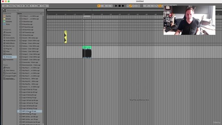Screen dimensions: 222x125
Task: Open the MIDI Effects category
Action: click(10, 43)
